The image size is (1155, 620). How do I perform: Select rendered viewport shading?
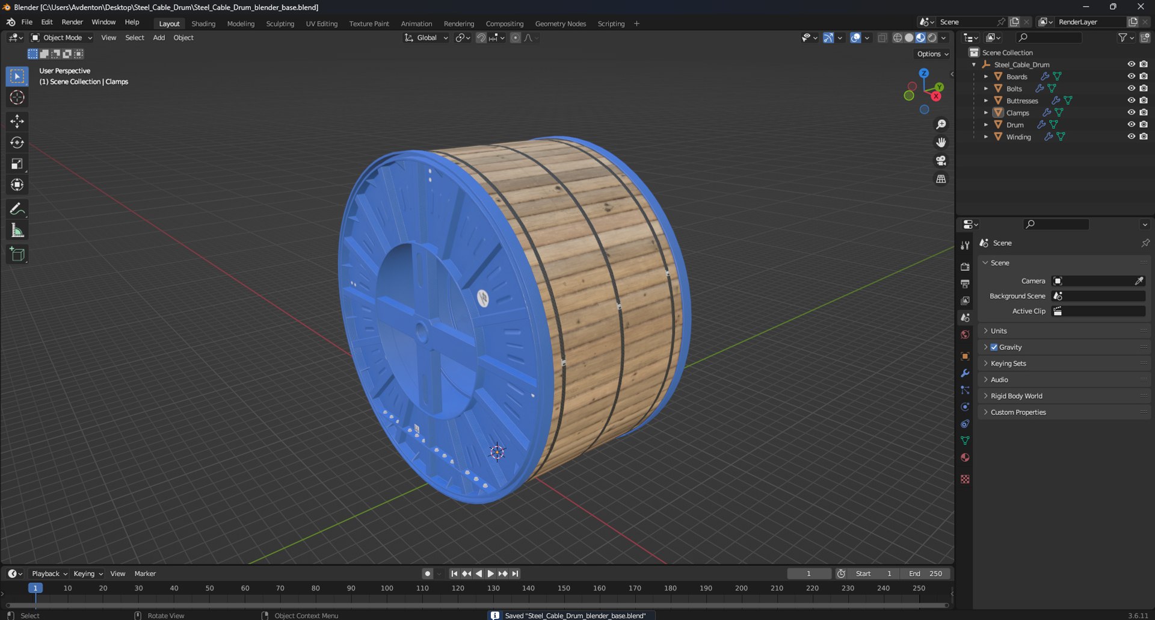pyautogui.click(x=932, y=38)
